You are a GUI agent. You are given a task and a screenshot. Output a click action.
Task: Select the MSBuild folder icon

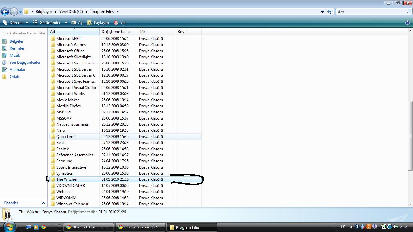[x=53, y=112]
